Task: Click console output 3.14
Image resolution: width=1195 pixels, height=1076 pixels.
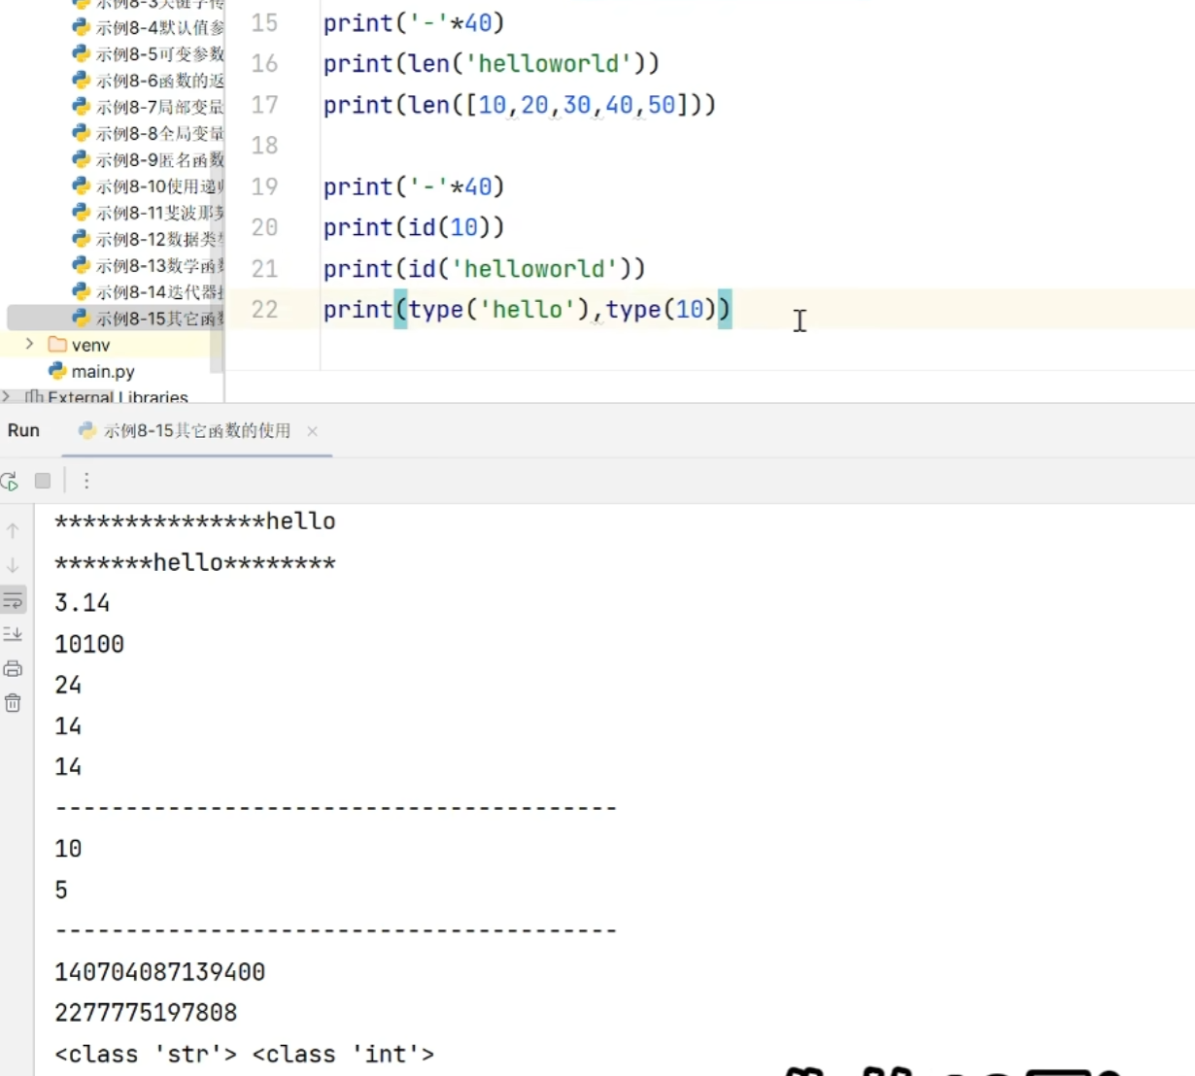Action: pos(83,603)
